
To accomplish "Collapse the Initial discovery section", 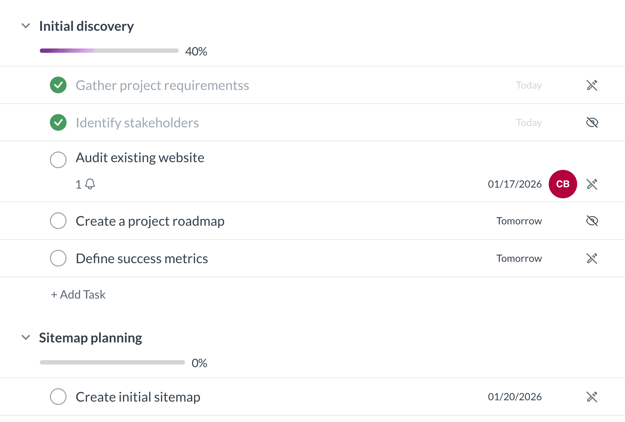I will (x=26, y=26).
